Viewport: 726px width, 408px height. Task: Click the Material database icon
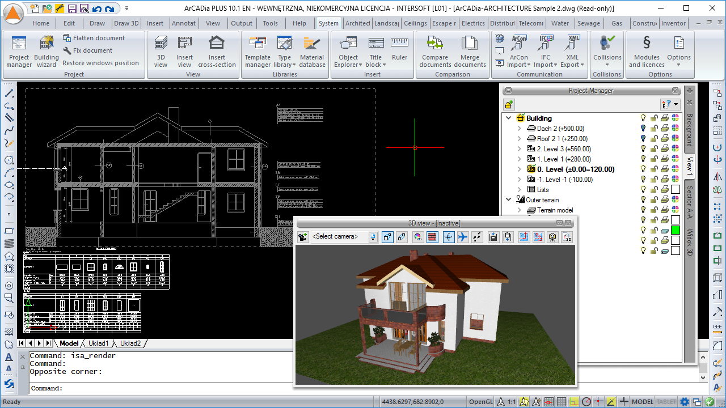312,52
